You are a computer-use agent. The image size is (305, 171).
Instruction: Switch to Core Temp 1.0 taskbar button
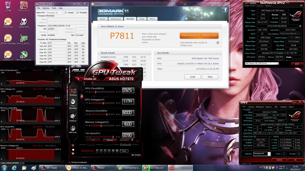point(155,168)
